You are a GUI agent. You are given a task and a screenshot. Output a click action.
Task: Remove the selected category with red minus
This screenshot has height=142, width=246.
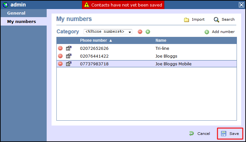[x=140, y=32]
